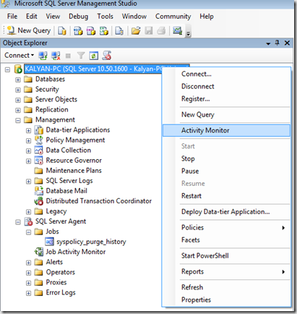Click the Refresh icon in Object Explorer
This screenshot has width=297, height=314.
(94, 56)
